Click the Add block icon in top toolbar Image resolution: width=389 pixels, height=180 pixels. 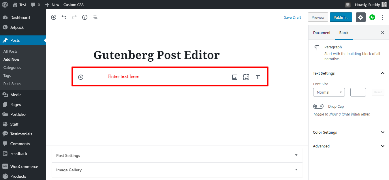click(x=54, y=17)
